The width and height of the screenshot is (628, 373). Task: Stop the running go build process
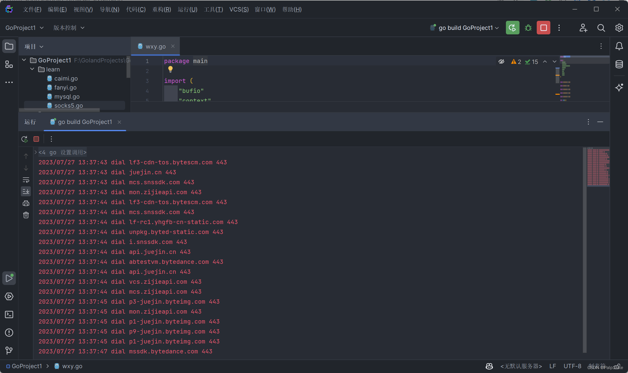point(543,28)
